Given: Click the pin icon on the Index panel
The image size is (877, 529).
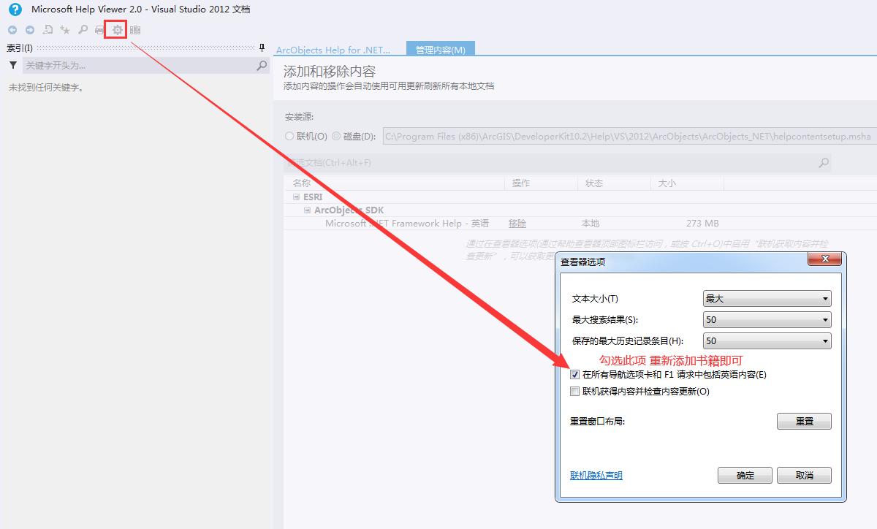Looking at the screenshot, I should (x=261, y=47).
